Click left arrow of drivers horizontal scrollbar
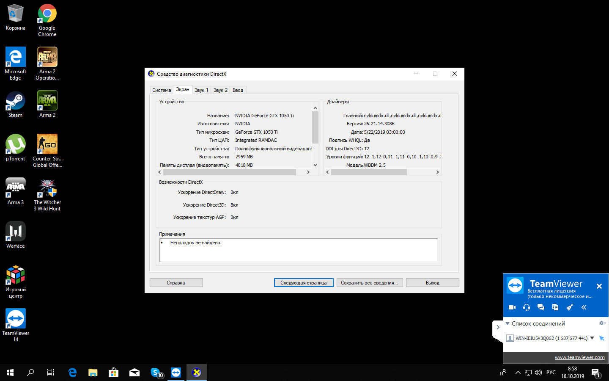 pos(327,172)
